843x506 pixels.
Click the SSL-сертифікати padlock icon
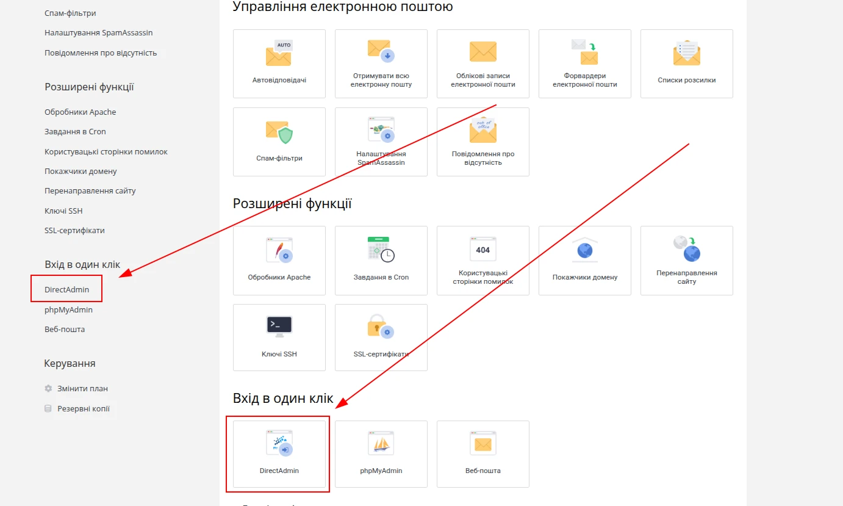(381, 327)
